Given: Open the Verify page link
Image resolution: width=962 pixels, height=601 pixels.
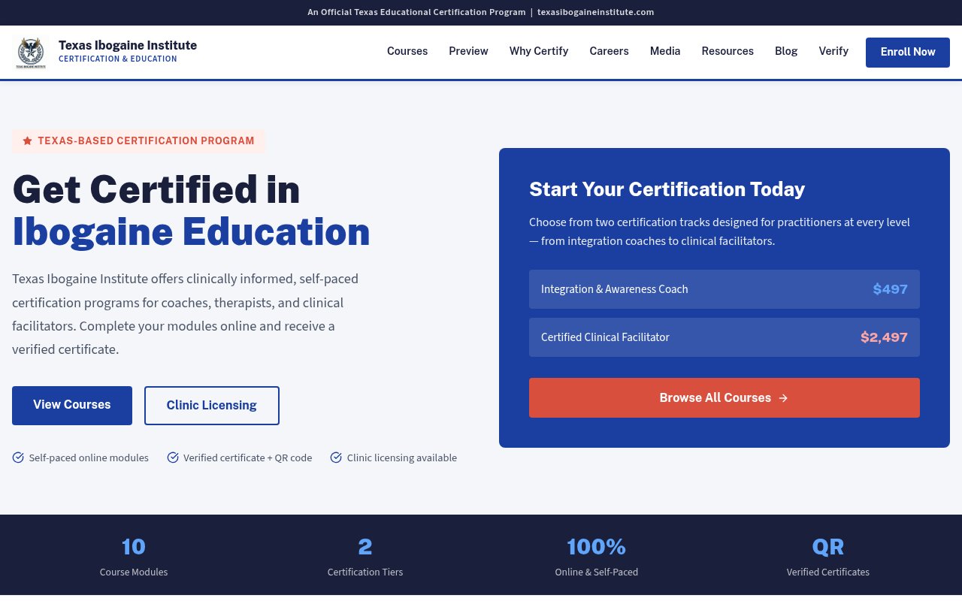Looking at the screenshot, I should pos(833,51).
